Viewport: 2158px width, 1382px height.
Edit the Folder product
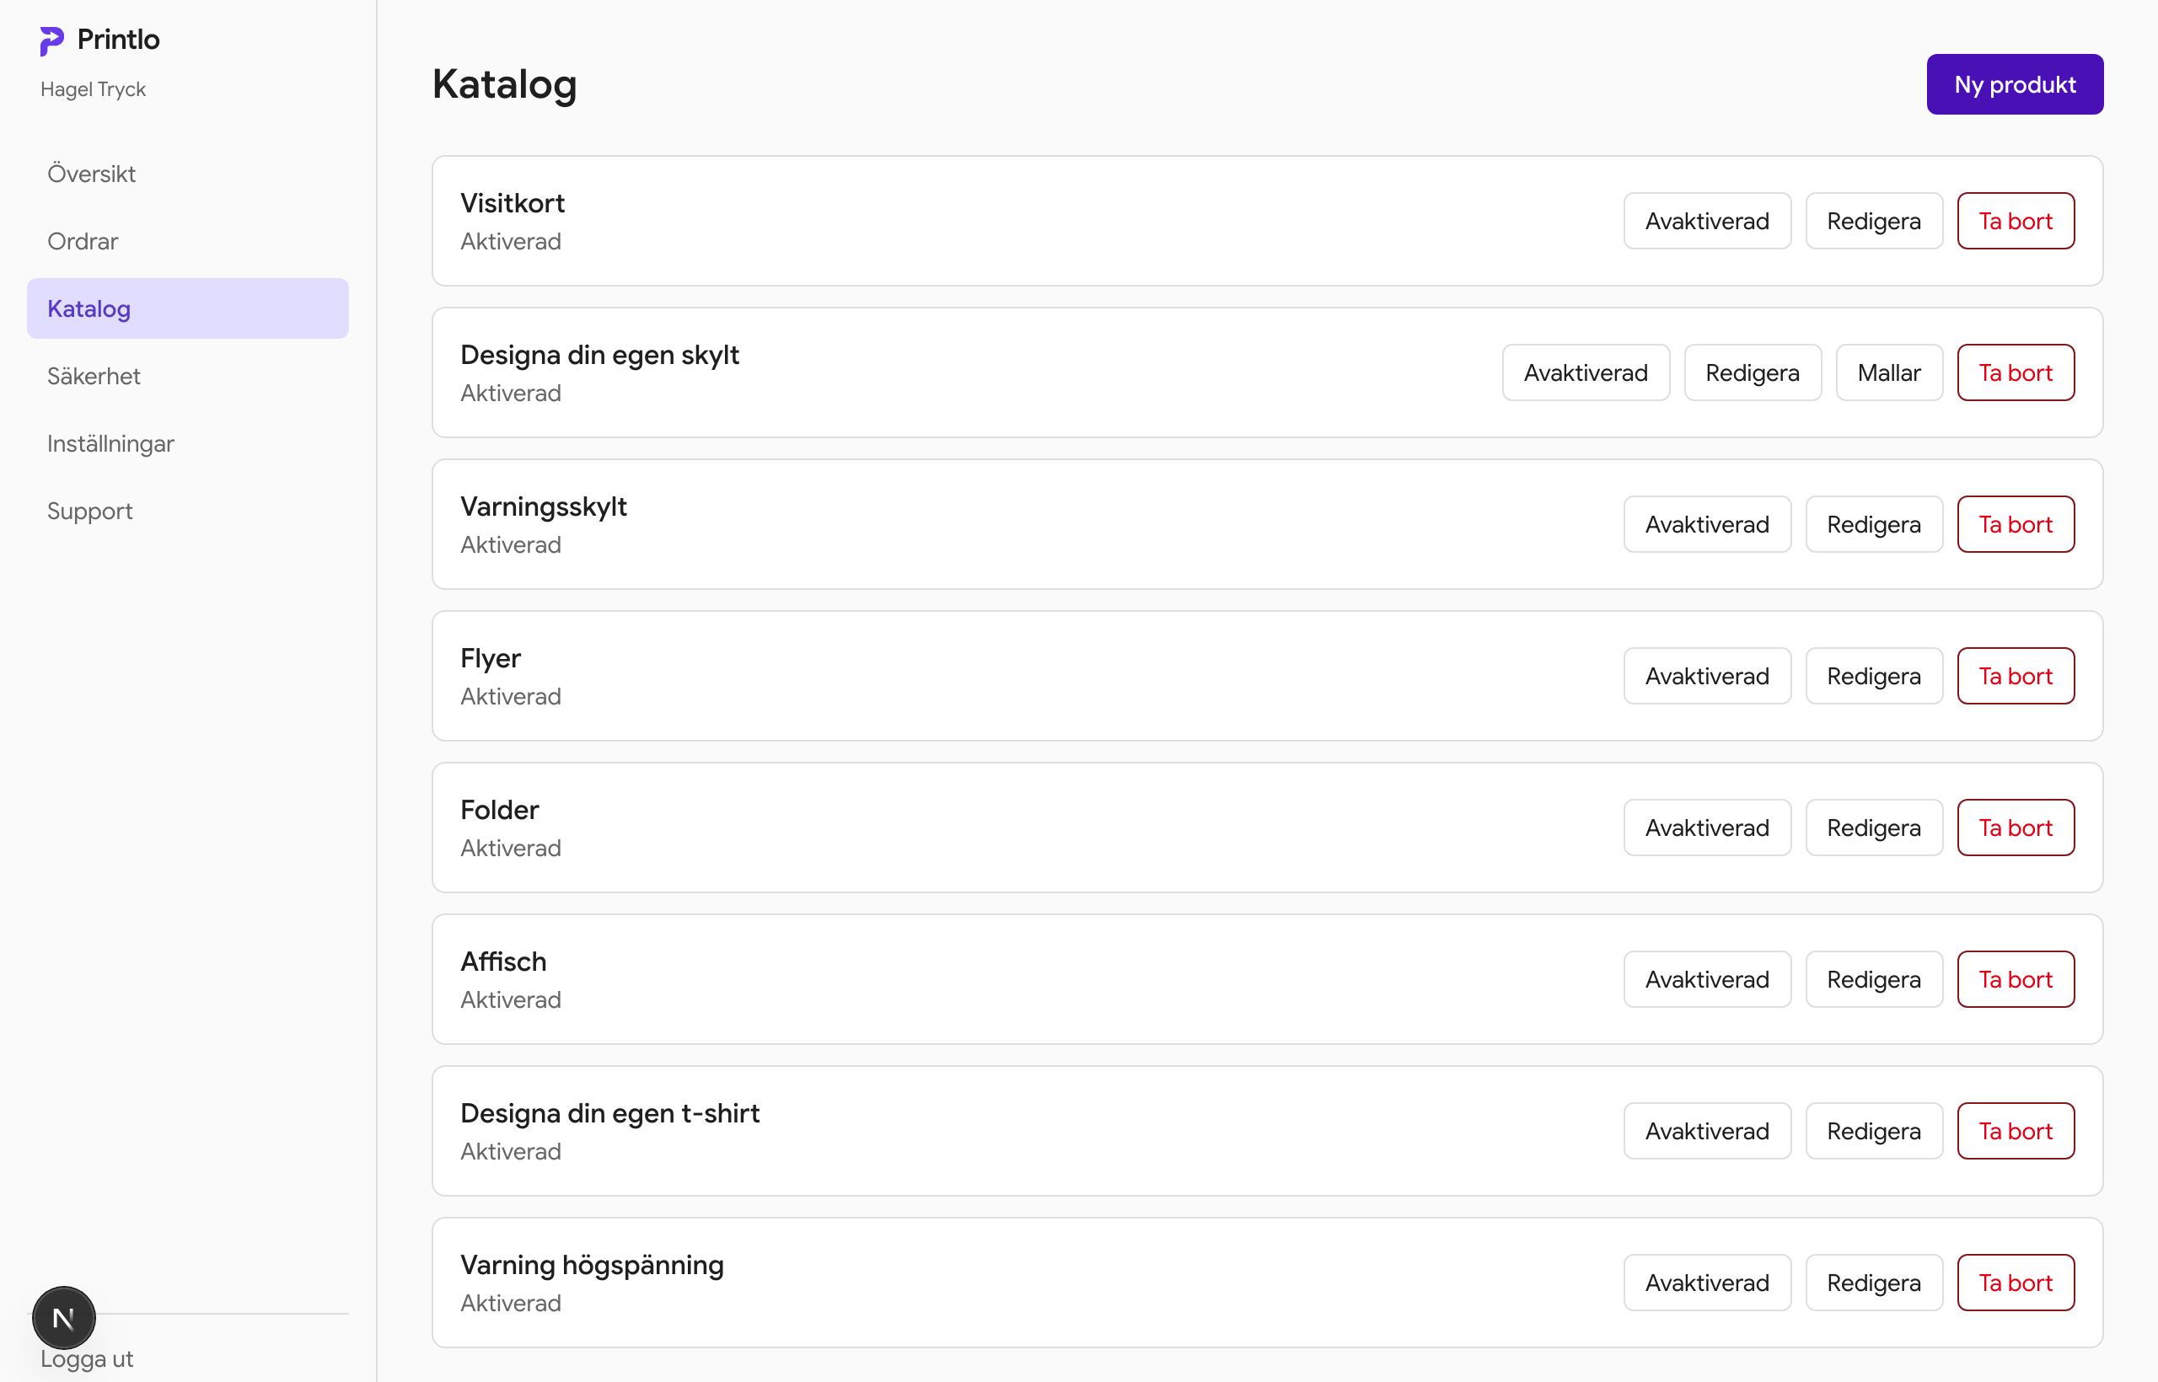(1873, 828)
